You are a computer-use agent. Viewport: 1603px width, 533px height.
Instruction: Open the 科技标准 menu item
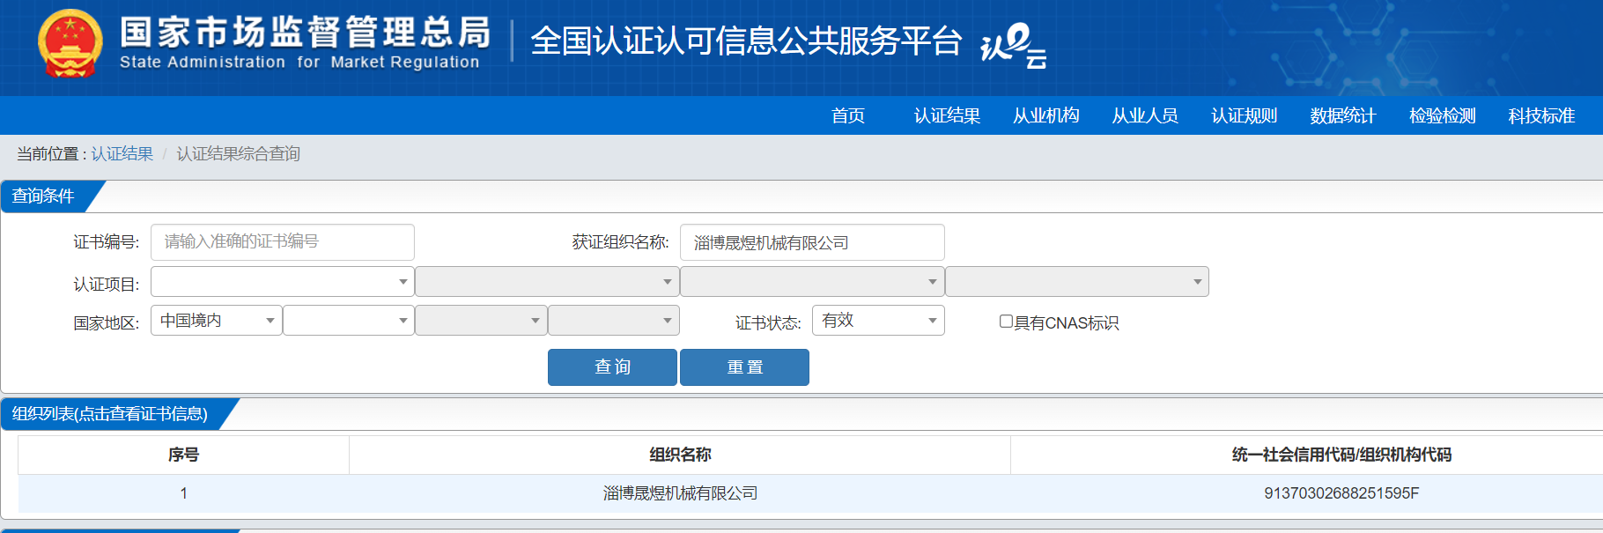(x=1541, y=115)
